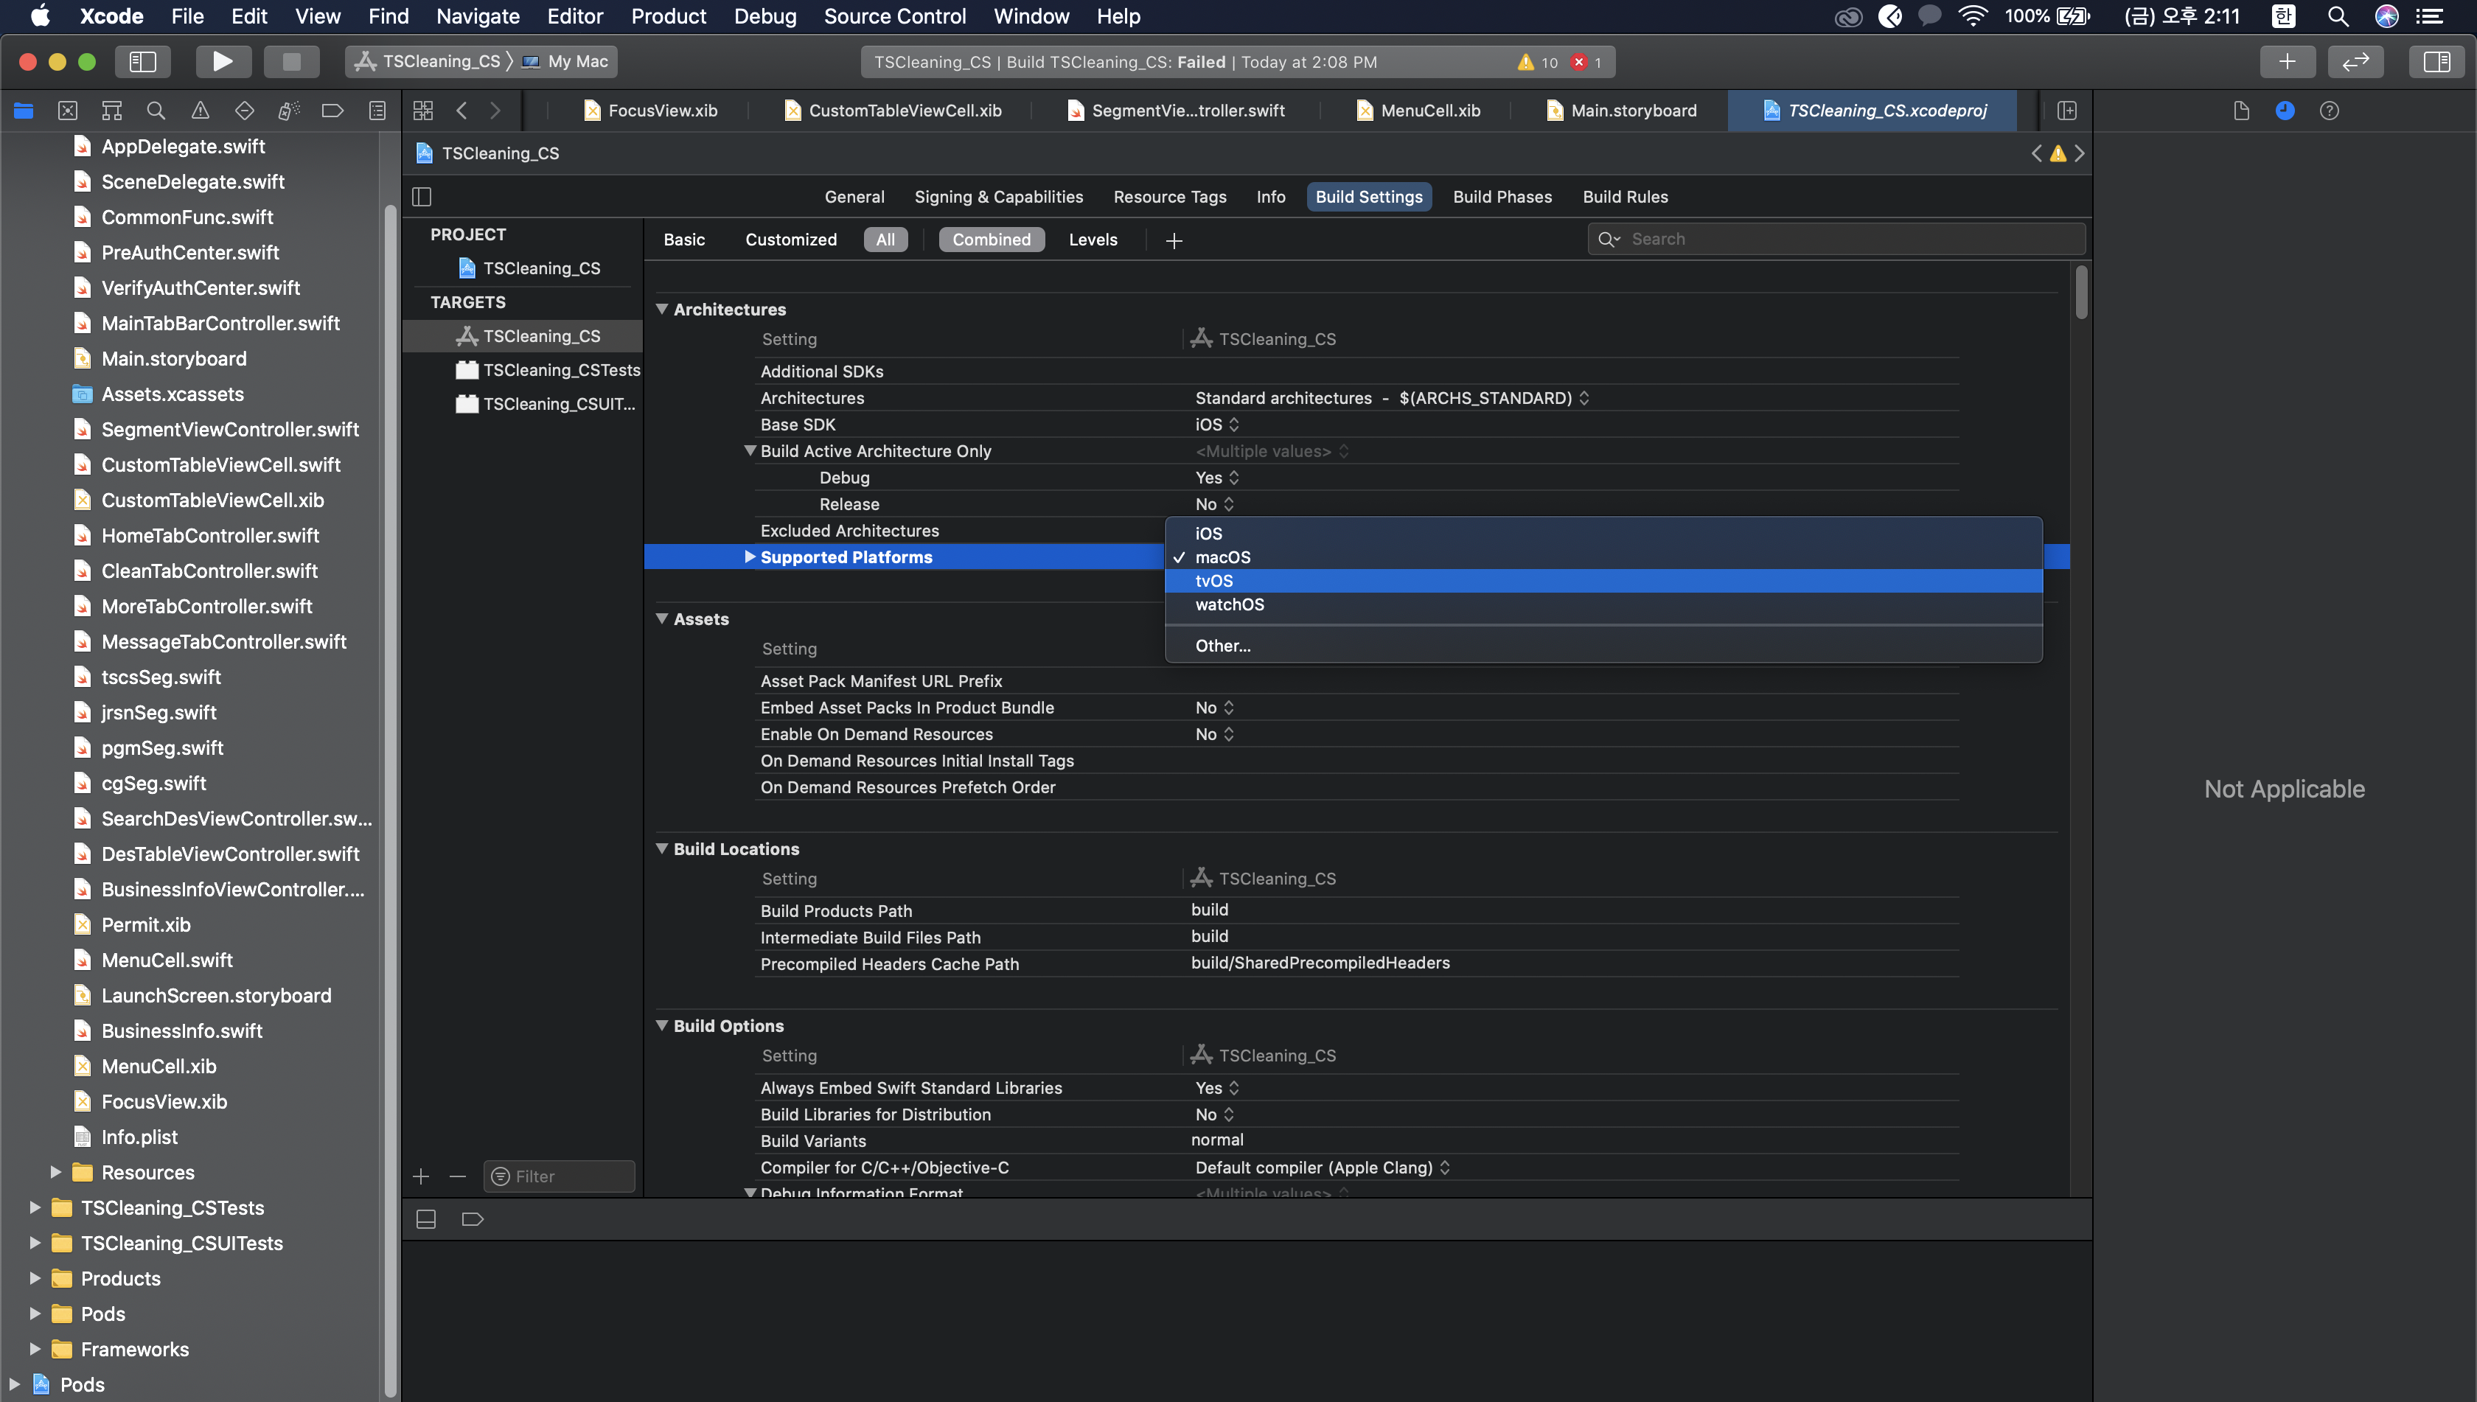
Task: Open the Issue navigator warning icon
Action: tap(201, 111)
